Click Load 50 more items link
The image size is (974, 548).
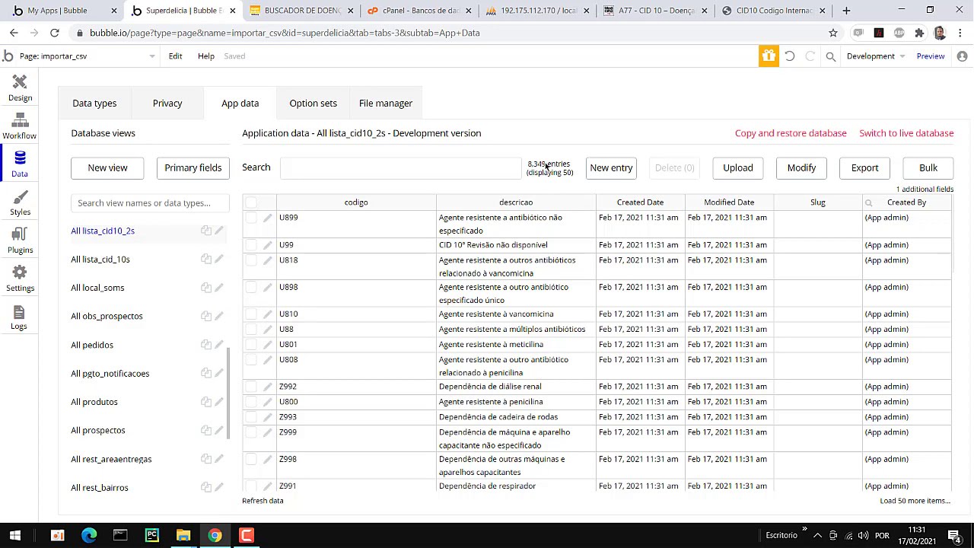click(915, 501)
